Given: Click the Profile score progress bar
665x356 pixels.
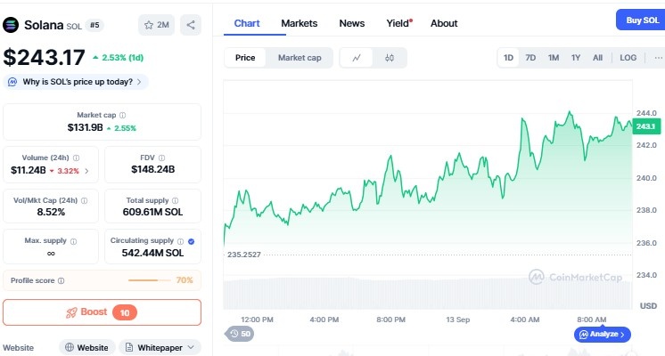Looking at the screenshot, I should pyautogui.click(x=149, y=280).
